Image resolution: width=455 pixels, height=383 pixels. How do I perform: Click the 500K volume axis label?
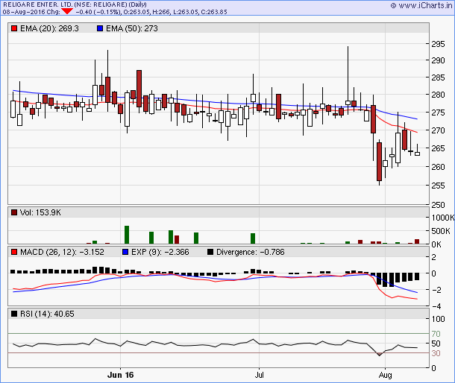click(x=441, y=231)
